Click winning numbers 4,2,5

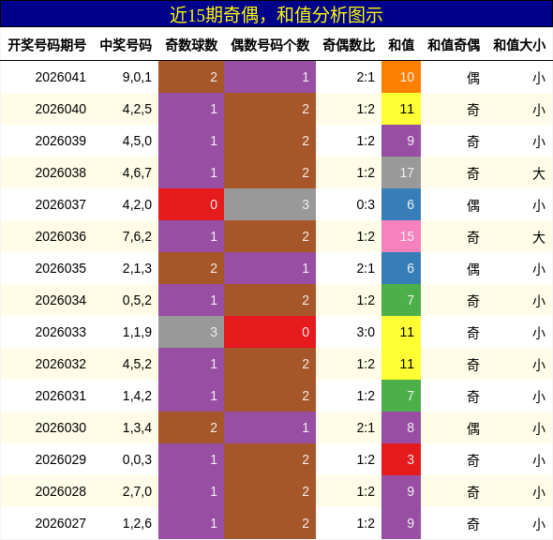pyautogui.click(x=137, y=109)
